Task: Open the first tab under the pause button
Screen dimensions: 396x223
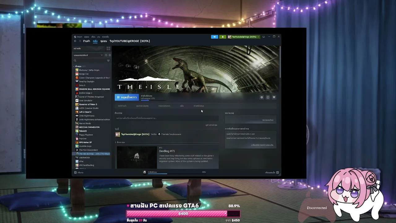Action: pyautogui.click(x=122, y=106)
